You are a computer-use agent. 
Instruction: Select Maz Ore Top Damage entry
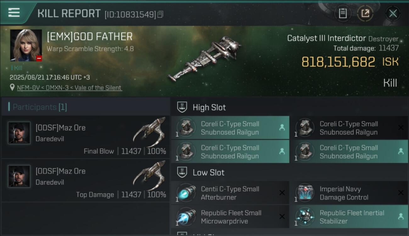click(x=86, y=181)
